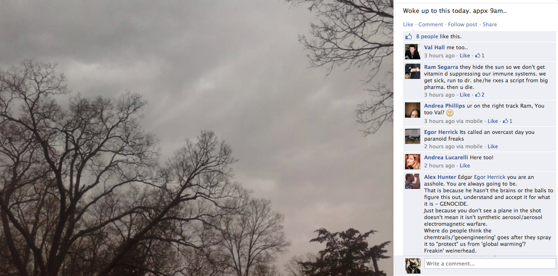Like Andrea Lucarelli's 'Here too!' comment

click(465, 166)
